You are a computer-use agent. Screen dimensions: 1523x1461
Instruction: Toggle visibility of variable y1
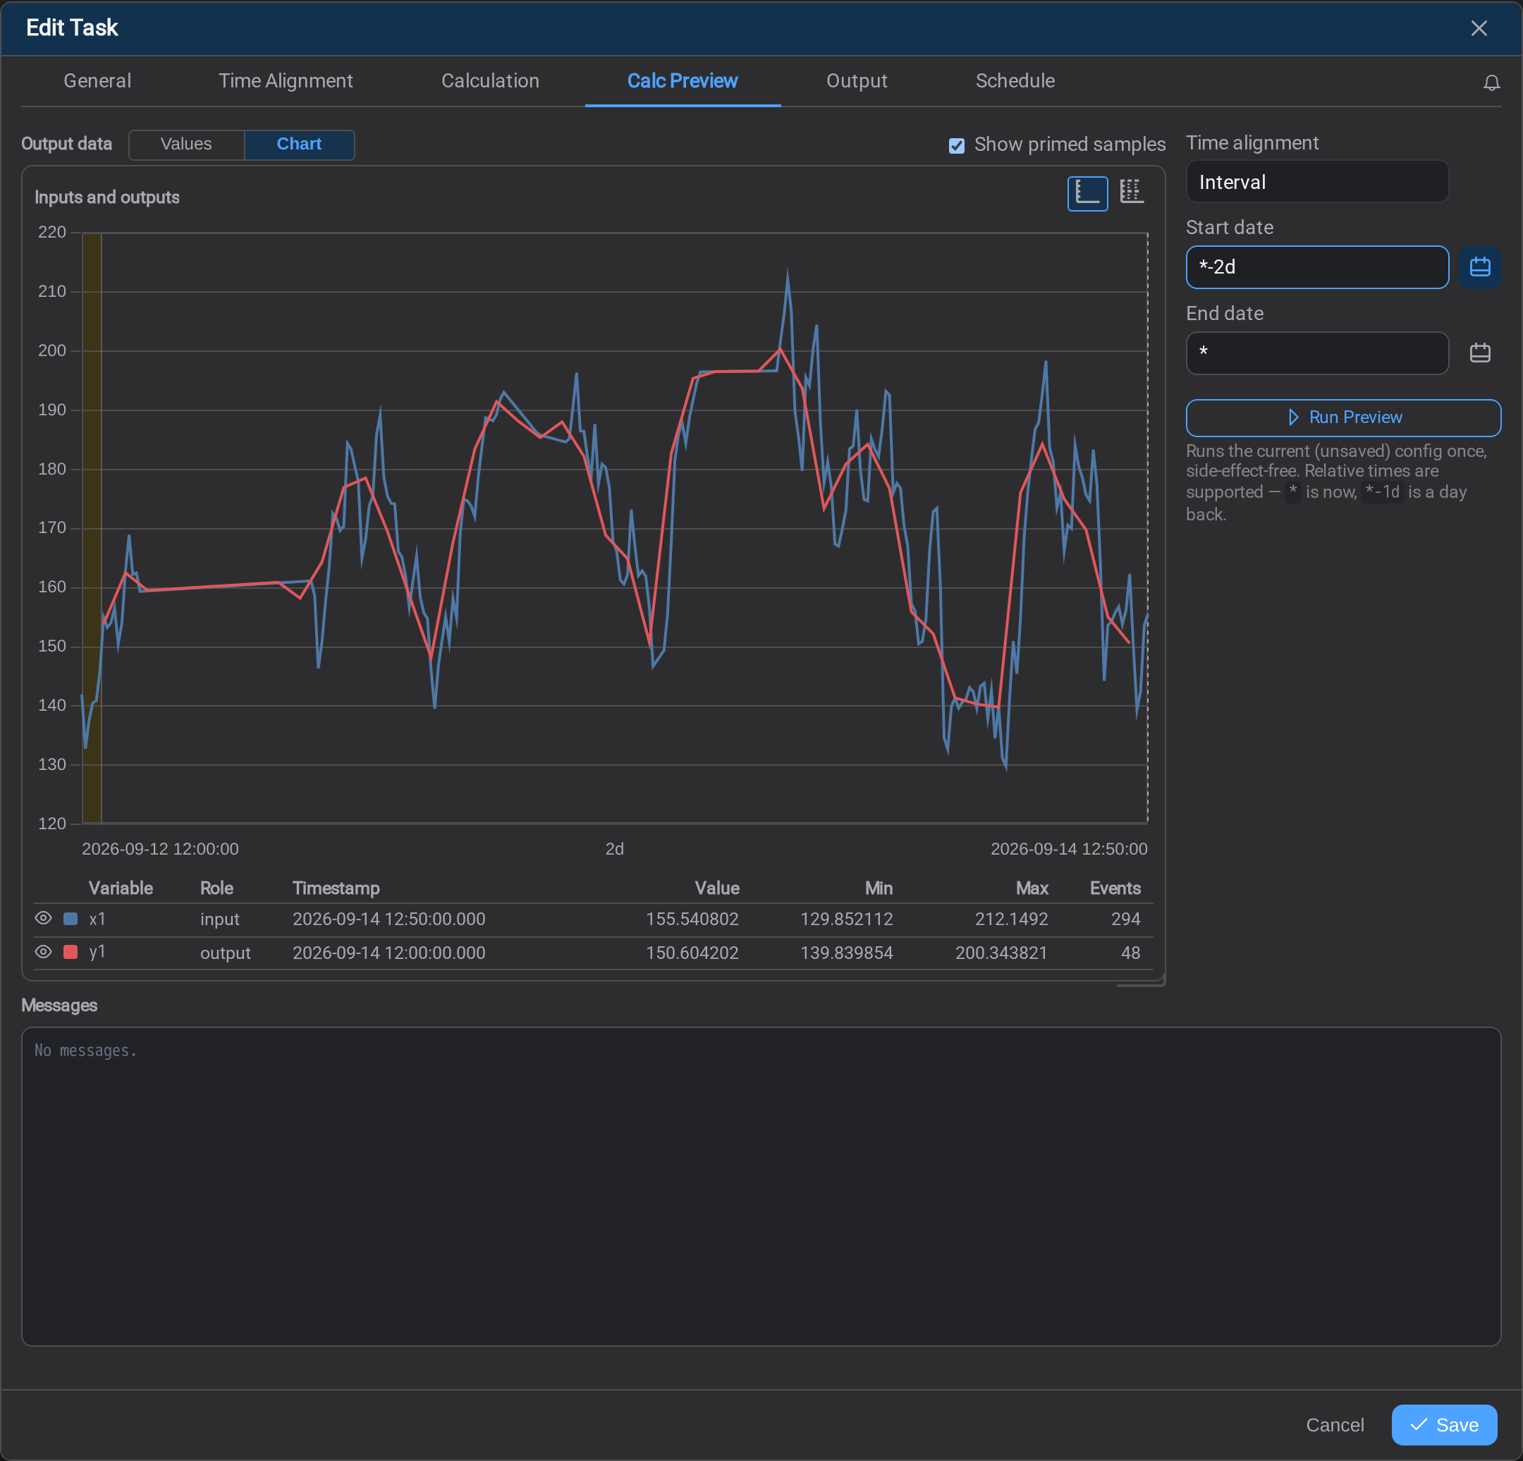44,951
